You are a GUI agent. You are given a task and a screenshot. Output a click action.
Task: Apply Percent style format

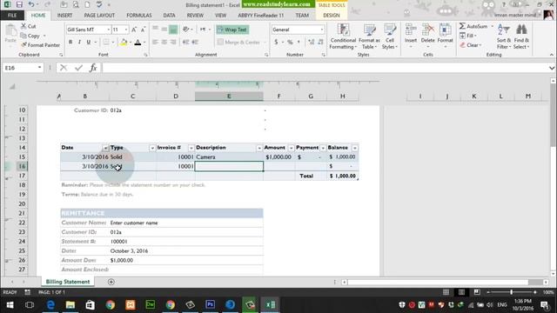[x=290, y=43]
